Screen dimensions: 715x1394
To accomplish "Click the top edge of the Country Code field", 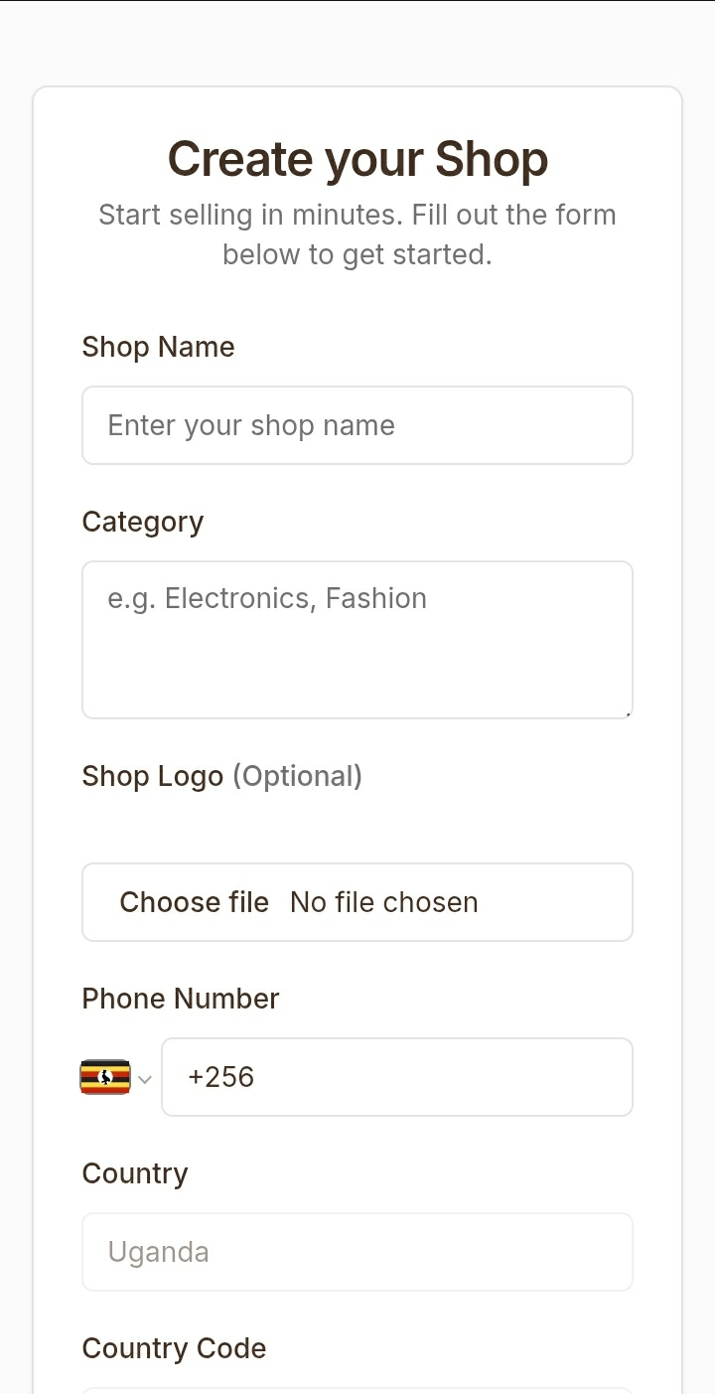I will pos(357,1389).
